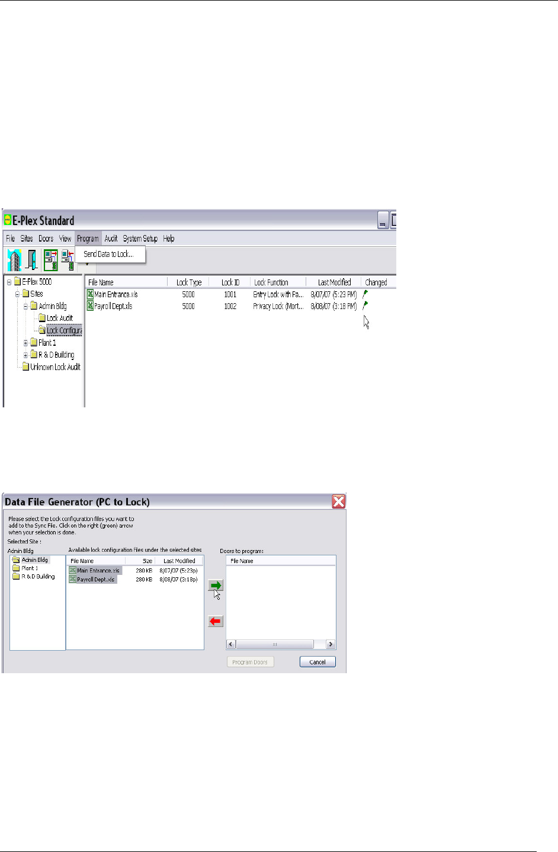
Task: Expand the R & D Building tree node
Action: tap(25, 355)
